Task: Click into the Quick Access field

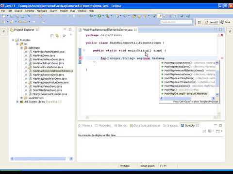Action: (176, 22)
